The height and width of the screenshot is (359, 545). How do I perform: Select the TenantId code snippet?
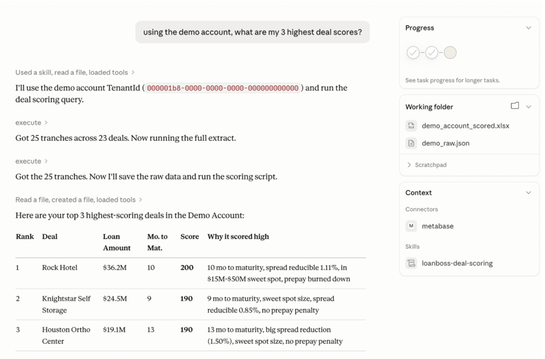223,88
